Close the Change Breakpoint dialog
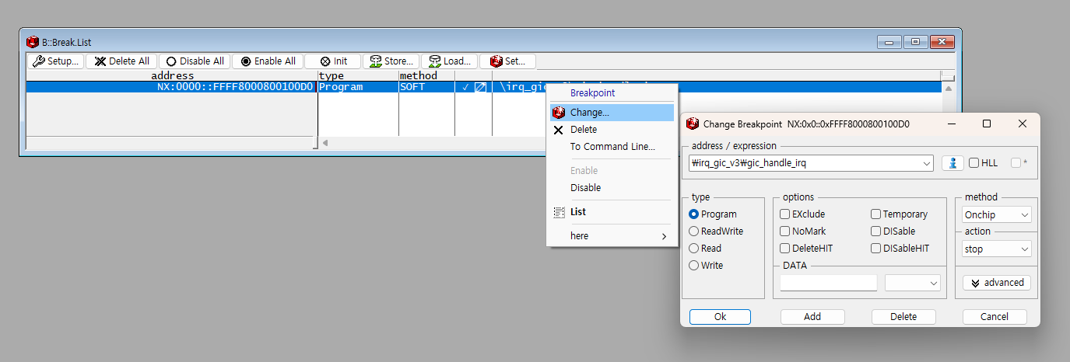Image resolution: width=1070 pixels, height=362 pixels. (1023, 124)
